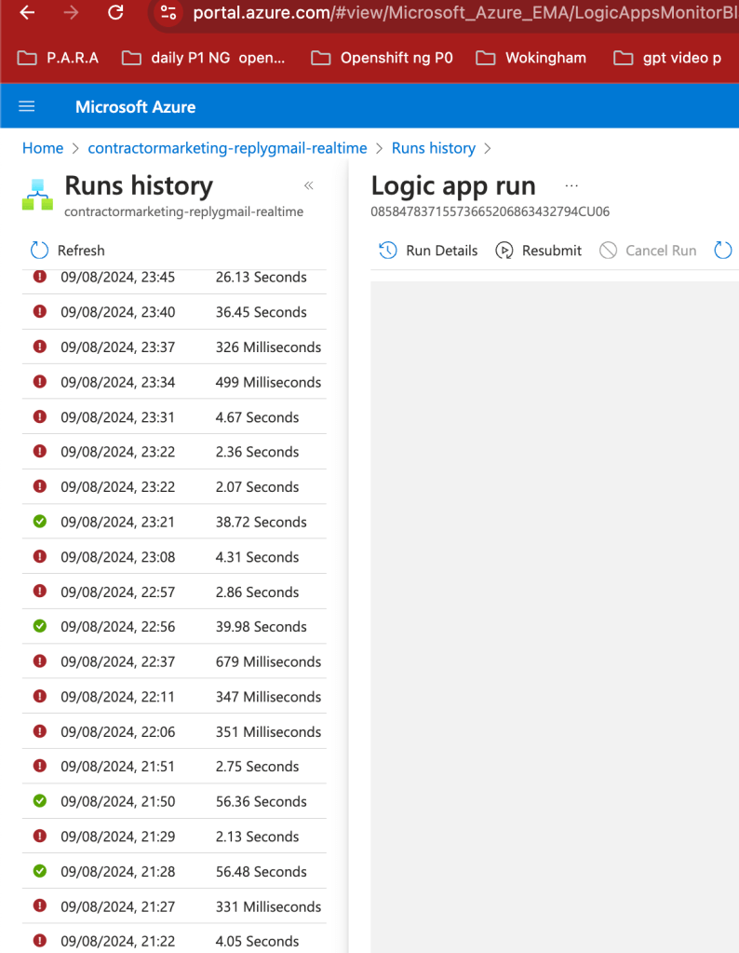Select the run at 09/08/2024, 23:31
The width and height of the screenshot is (739, 953).
point(174,417)
